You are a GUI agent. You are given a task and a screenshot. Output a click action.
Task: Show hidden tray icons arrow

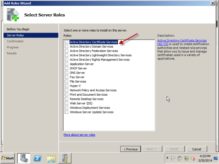tap(167, 158)
